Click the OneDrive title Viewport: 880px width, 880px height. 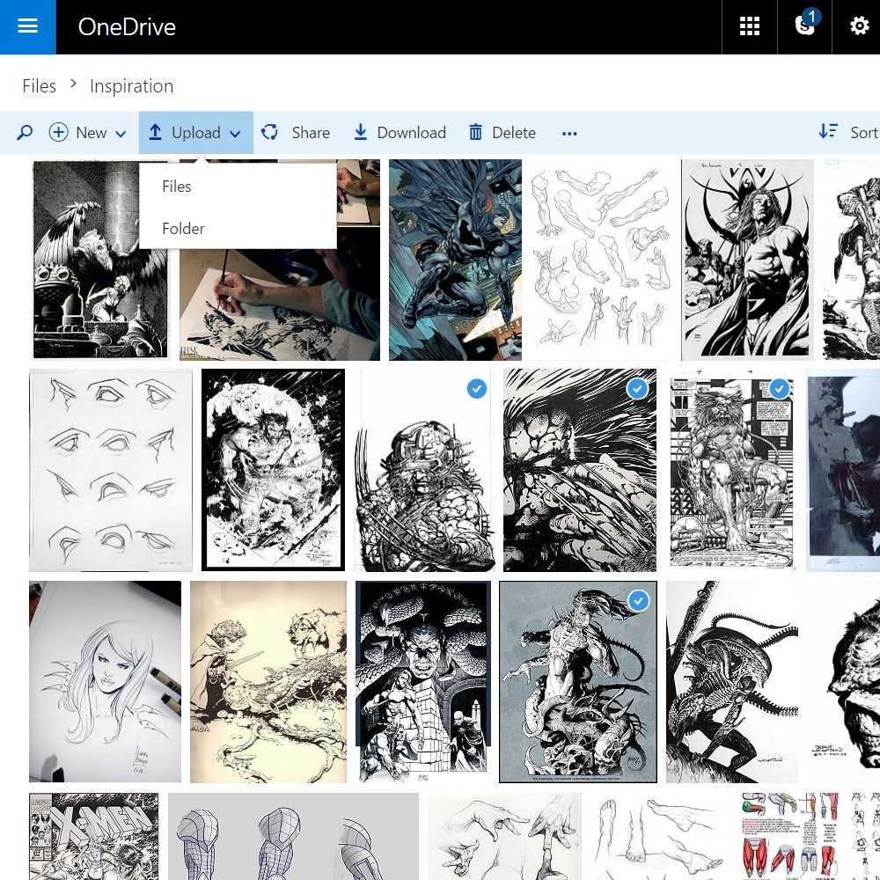[x=127, y=27]
